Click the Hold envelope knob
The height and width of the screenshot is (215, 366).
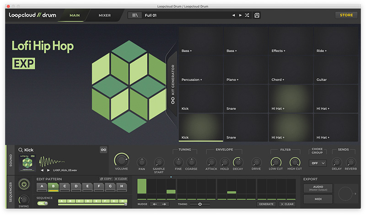tap(225, 162)
